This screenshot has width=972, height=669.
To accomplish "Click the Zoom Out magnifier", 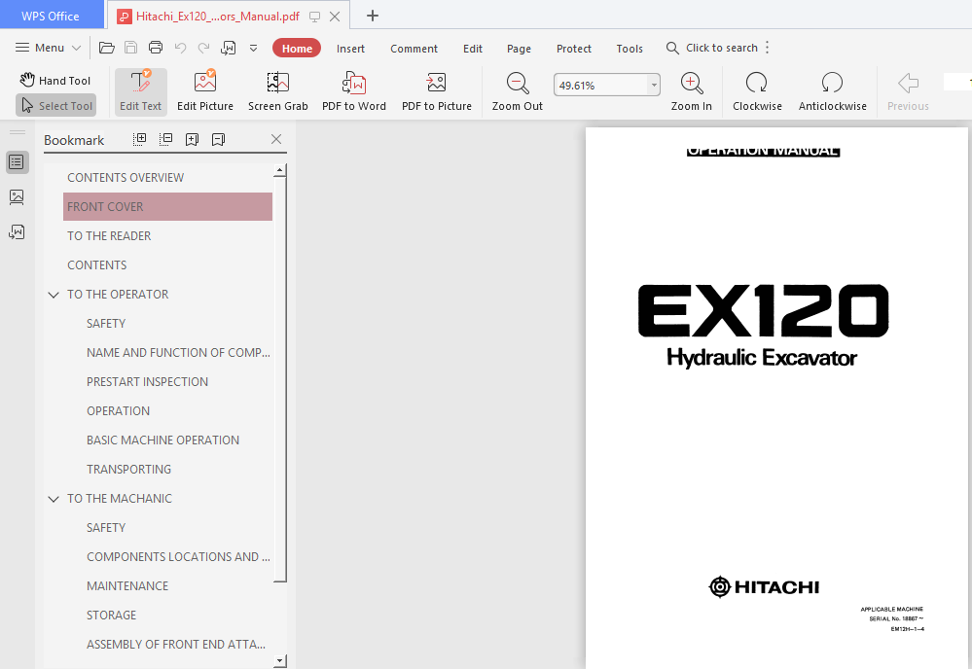I will (517, 91).
